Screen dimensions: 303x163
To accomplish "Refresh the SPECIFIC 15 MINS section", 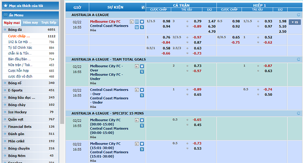I will click(298, 113).
